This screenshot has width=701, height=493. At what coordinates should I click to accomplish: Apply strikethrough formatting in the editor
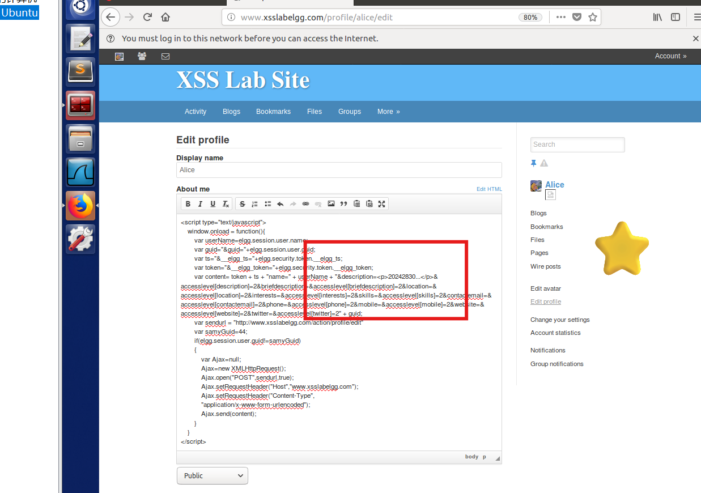(243, 204)
